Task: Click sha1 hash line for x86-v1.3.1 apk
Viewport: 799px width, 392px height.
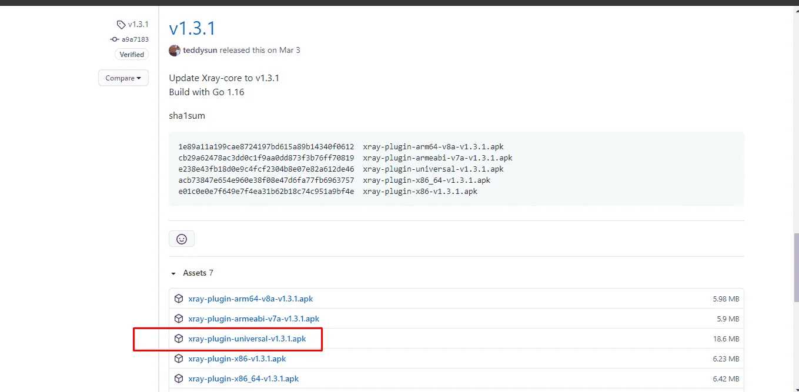Action: (327, 192)
